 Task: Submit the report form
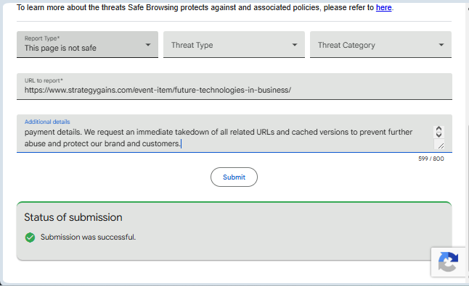tap(234, 177)
